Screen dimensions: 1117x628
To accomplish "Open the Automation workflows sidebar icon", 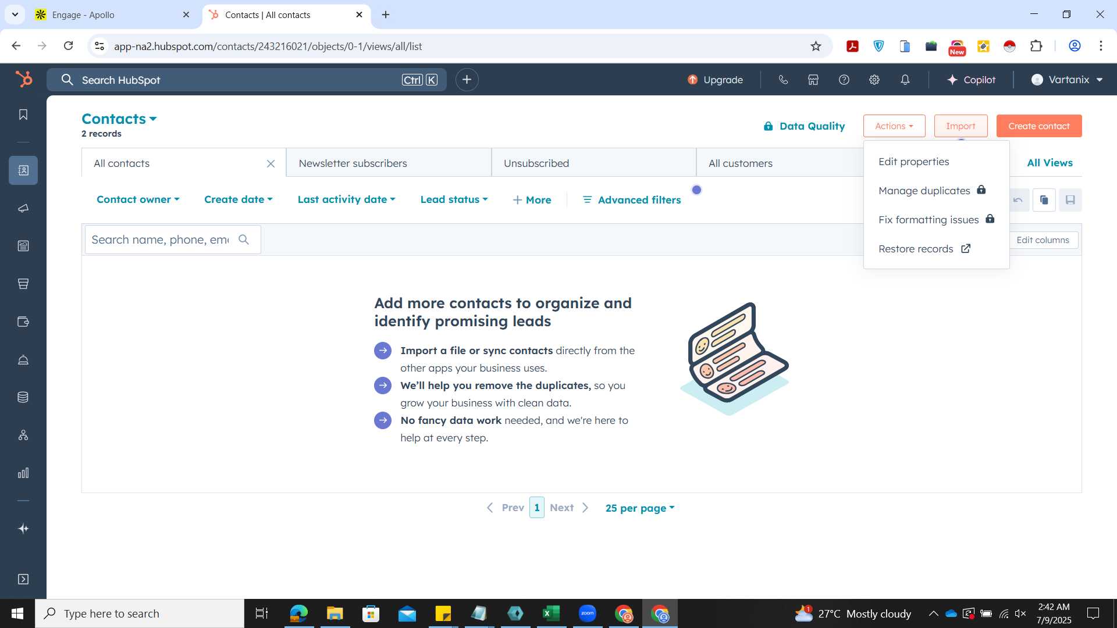I will [x=23, y=435].
